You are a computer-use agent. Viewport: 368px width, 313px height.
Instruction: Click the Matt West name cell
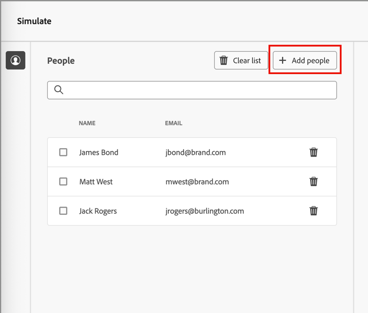[96, 182]
